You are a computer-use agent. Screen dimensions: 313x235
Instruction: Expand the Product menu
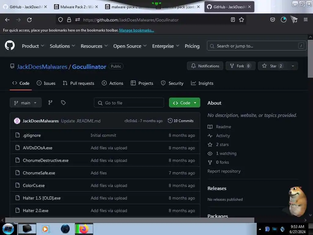tap(33, 46)
